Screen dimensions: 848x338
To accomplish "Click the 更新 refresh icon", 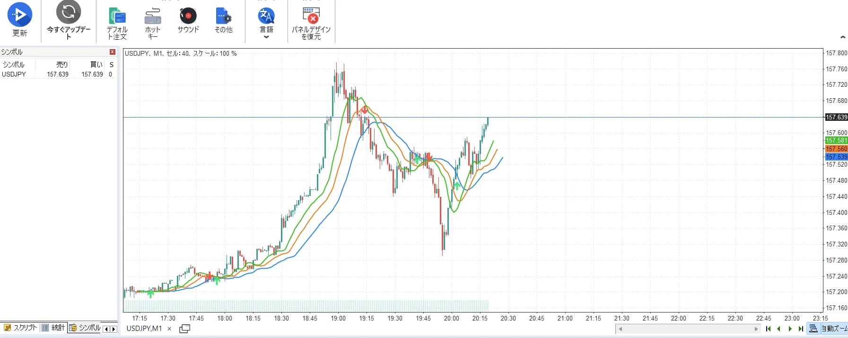I will pos(20,15).
